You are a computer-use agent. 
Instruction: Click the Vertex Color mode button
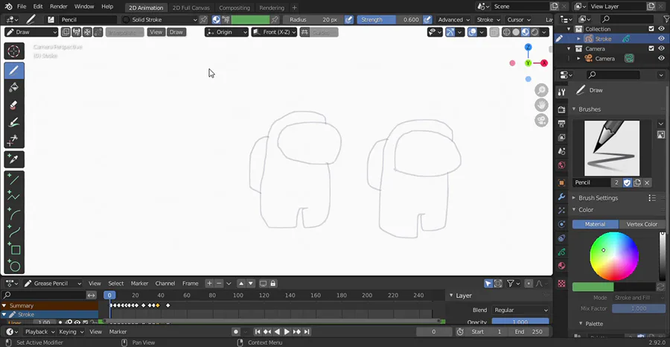click(642, 224)
